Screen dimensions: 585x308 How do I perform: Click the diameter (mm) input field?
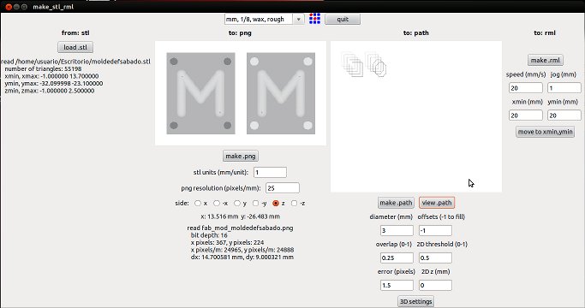click(397, 230)
